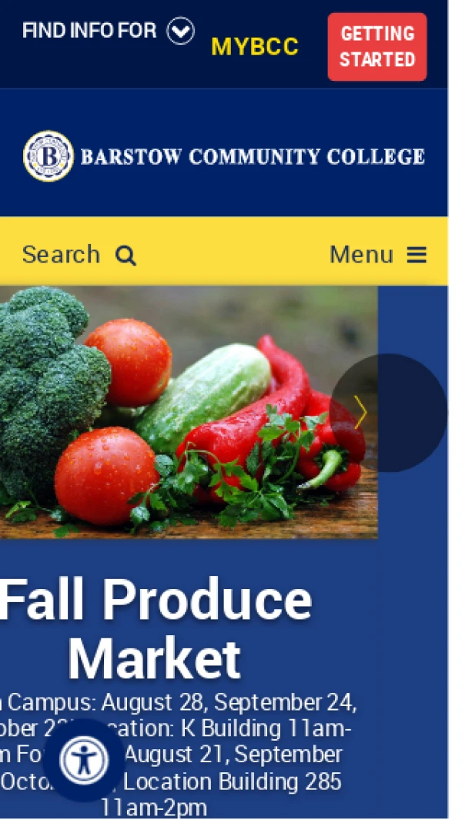This screenshot has width=462, height=820.
Task: Click the FIND INFO FOR label
Action: (89, 31)
